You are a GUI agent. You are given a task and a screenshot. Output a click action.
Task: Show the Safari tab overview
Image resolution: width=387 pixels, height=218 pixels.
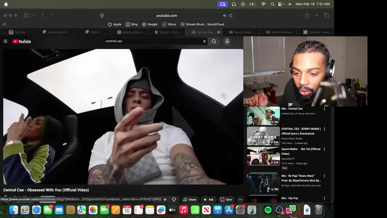tap(327, 15)
